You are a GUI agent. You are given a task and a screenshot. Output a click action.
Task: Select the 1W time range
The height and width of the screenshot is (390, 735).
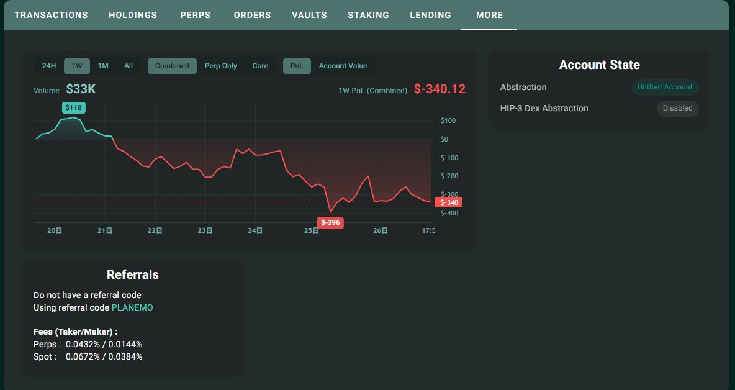pyautogui.click(x=77, y=66)
